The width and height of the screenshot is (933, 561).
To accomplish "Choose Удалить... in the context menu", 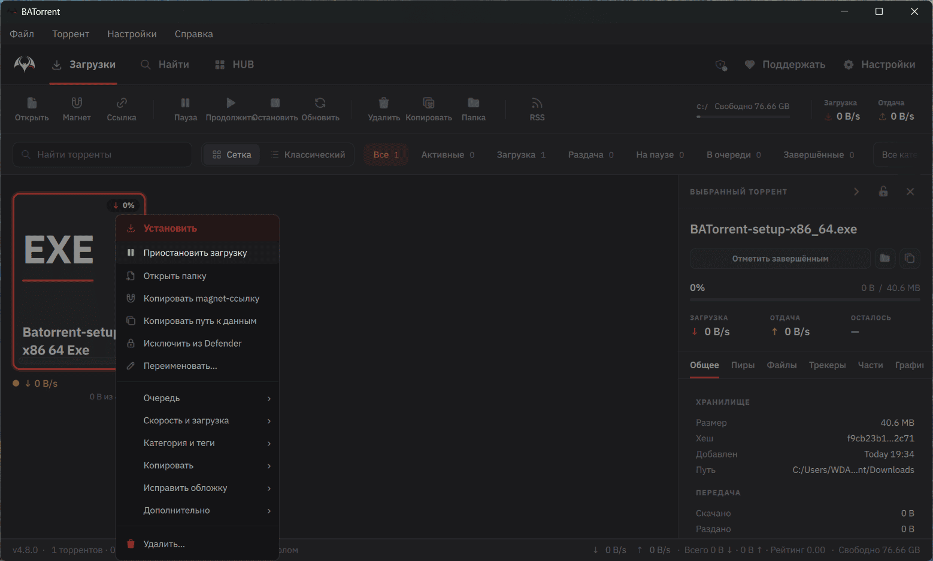I will point(198,544).
